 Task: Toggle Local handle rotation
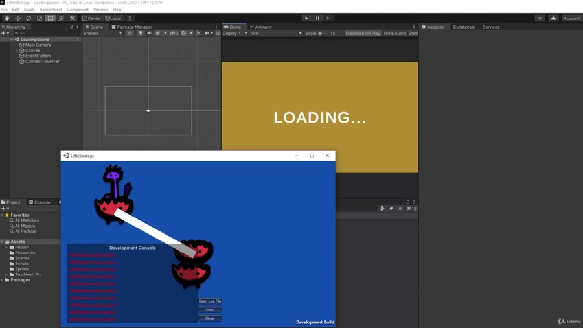113,18
